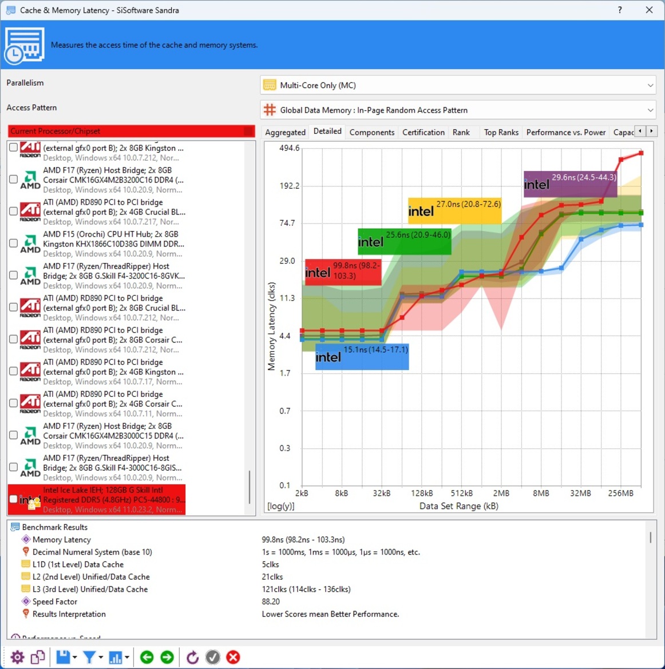Click the Cache & Memory Latency header clock icon
The width and height of the screenshot is (665, 669).
coord(25,46)
